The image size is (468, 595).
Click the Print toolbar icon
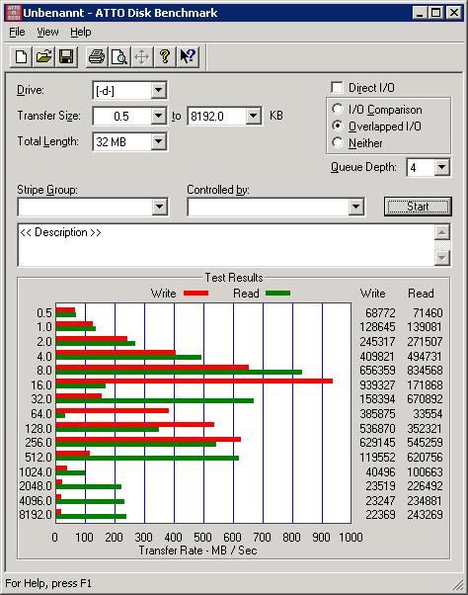point(97,57)
